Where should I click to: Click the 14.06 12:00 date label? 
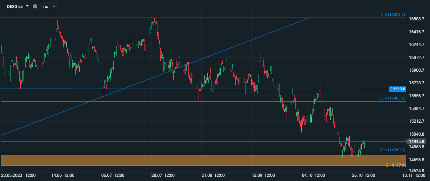pos(63,175)
